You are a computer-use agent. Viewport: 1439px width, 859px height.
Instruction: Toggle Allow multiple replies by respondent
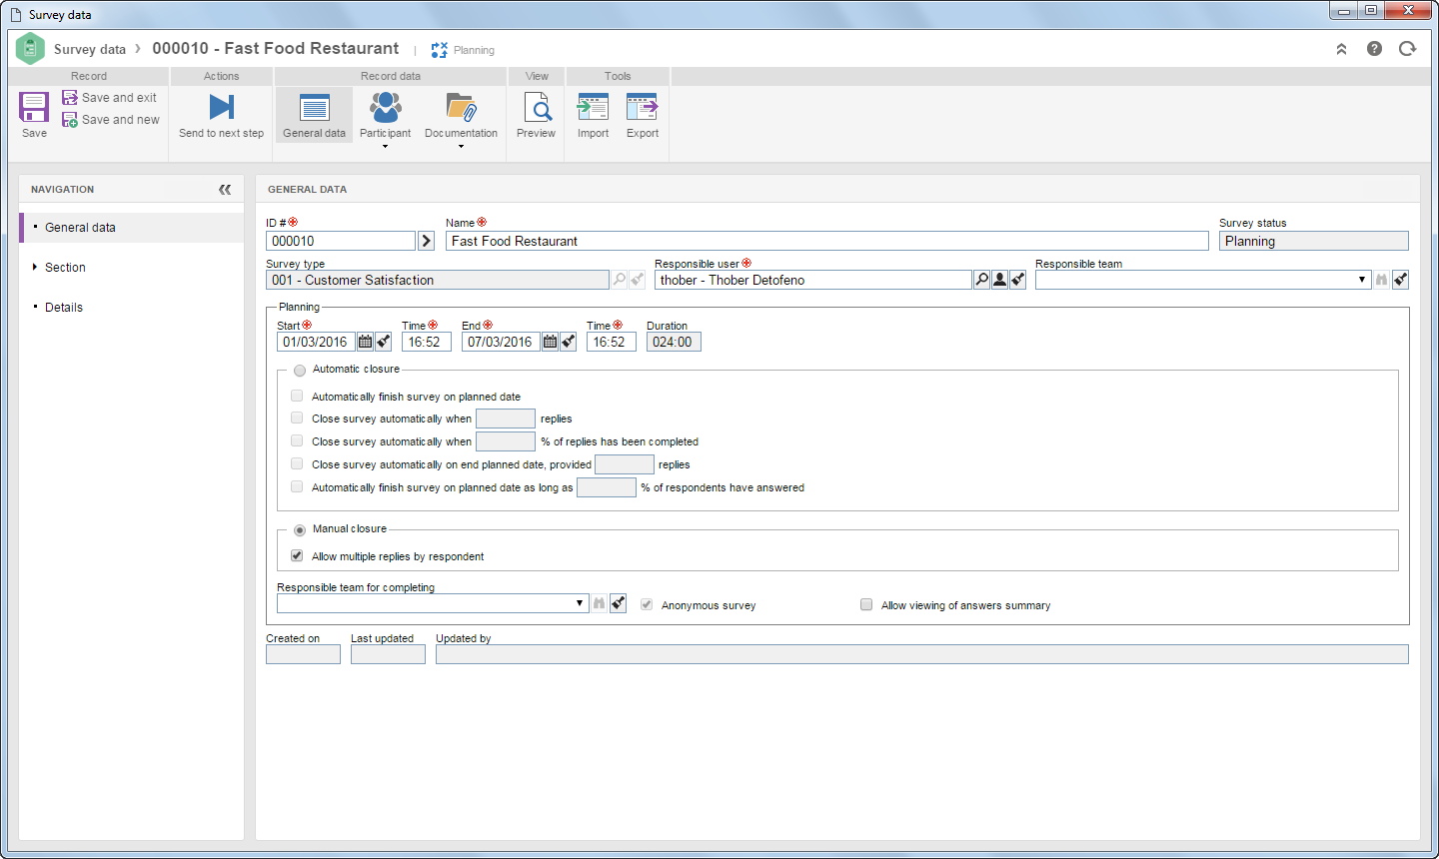pyautogui.click(x=297, y=555)
